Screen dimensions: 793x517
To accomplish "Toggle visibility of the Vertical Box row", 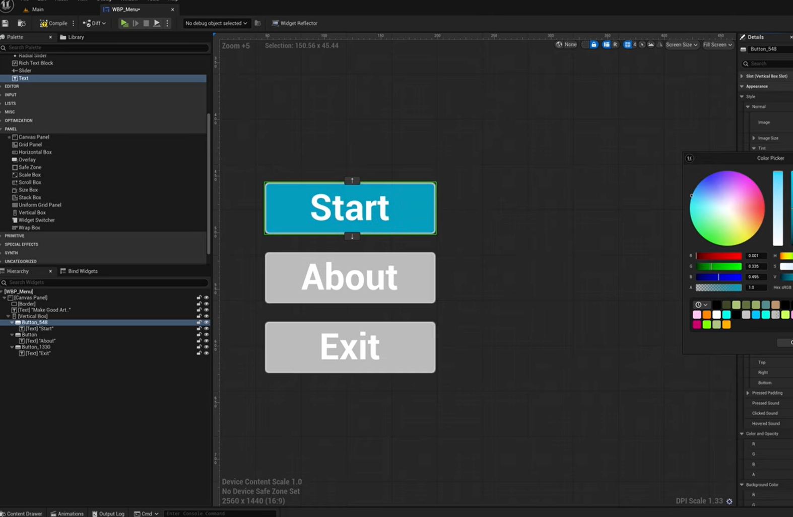I will coord(206,316).
